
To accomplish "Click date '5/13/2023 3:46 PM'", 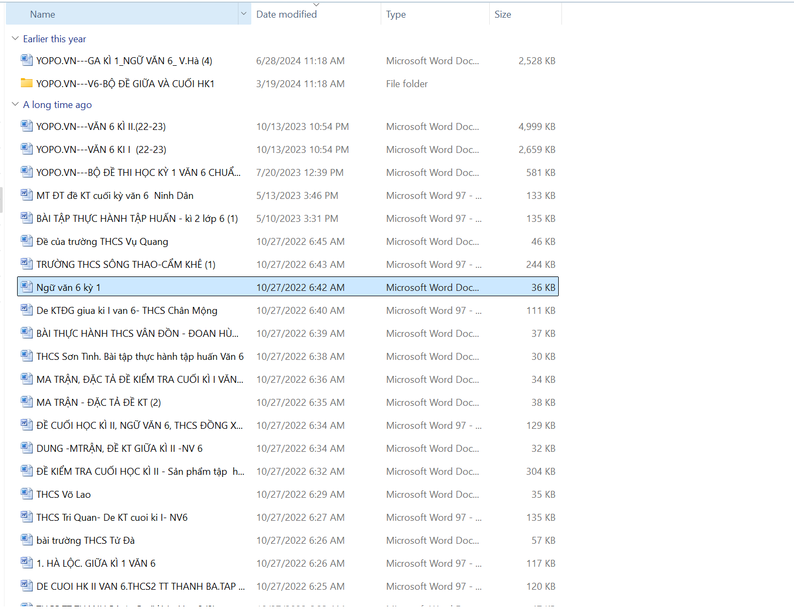I will click(x=297, y=196).
